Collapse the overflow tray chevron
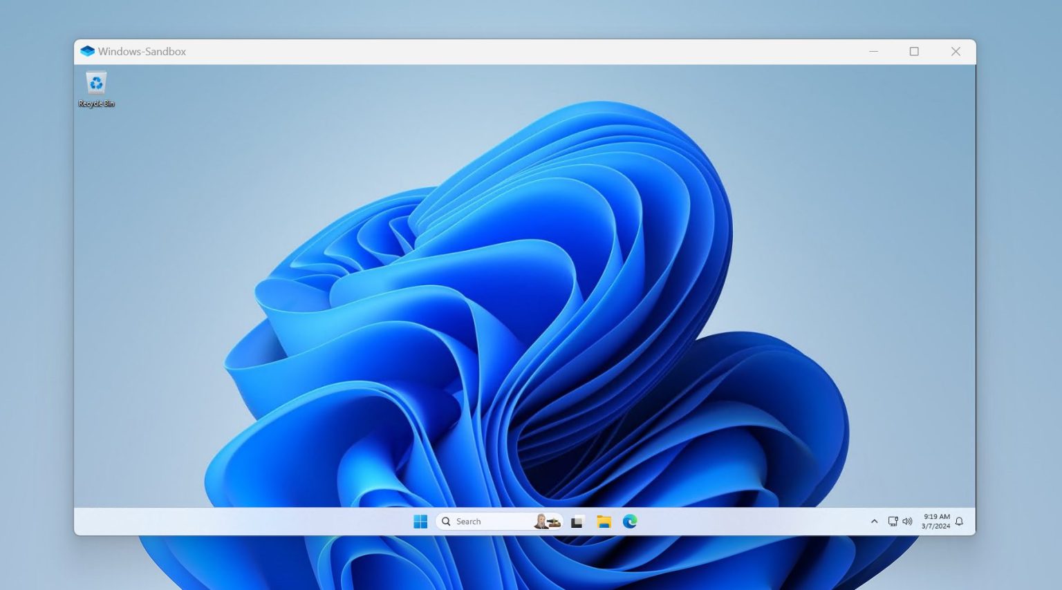1062x590 pixels. click(x=875, y=521)
